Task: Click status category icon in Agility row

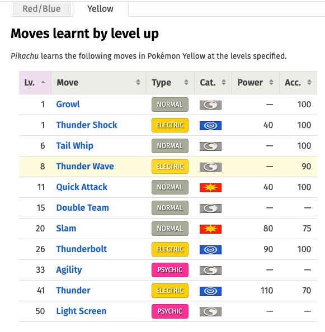Action: click(210, 271)
